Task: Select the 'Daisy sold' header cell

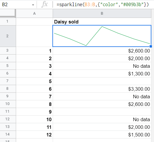Action: pyautogui.click(x=102, y=22)
